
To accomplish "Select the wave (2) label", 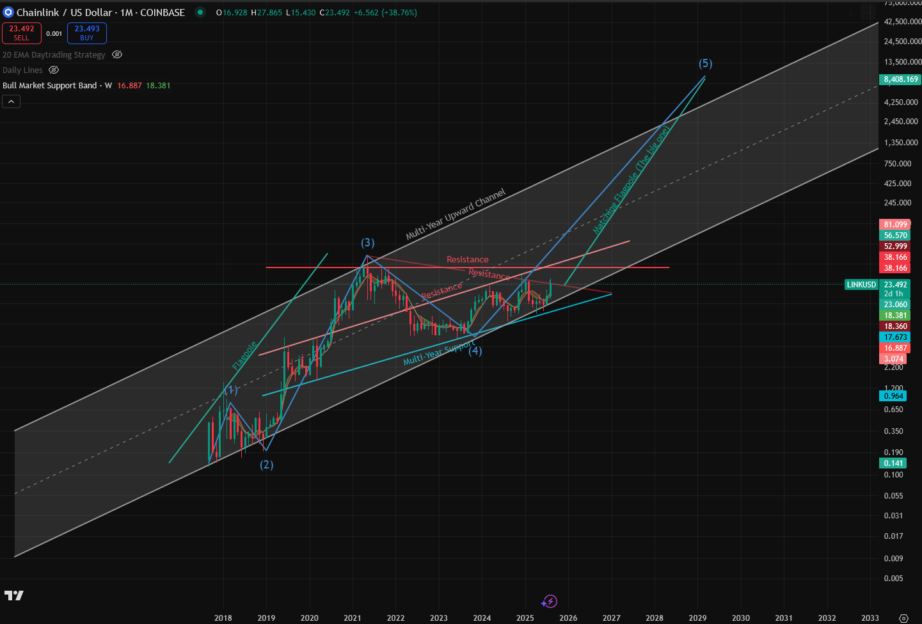I will [266, 465].
